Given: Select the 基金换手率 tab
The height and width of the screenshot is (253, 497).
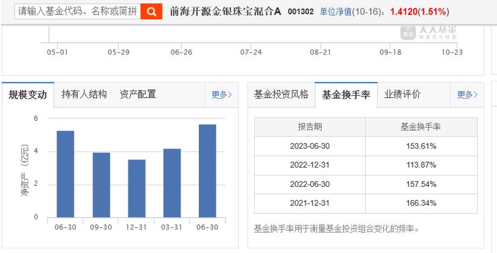Looking at the screenshot, I should point(346,94).
